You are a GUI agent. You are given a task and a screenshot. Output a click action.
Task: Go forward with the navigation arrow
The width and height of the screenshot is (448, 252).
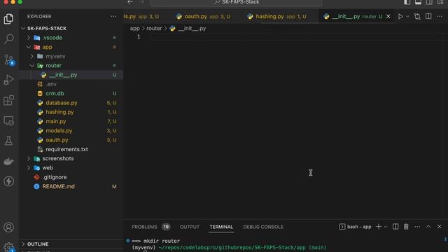click(141, 2)
